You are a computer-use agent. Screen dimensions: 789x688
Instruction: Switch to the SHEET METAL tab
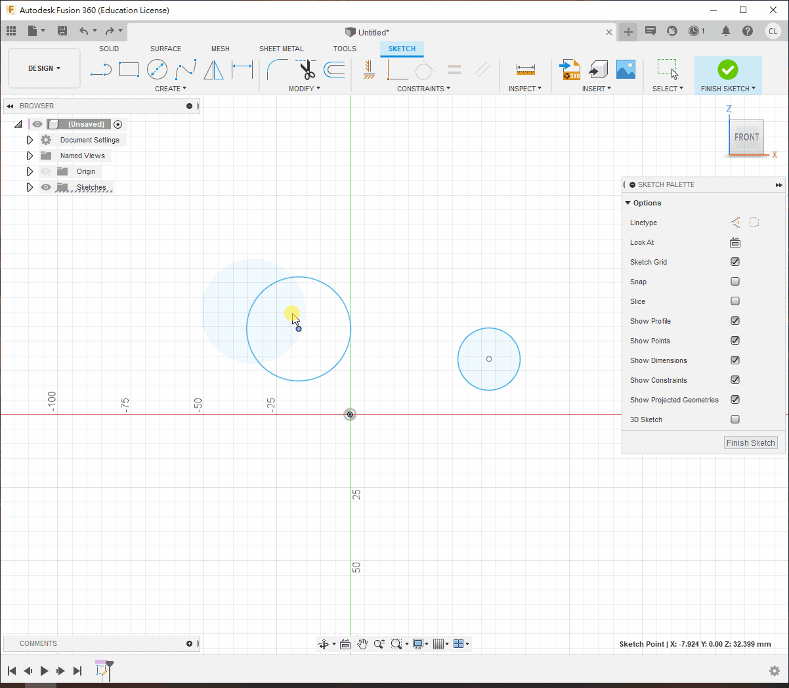(281, 49)
